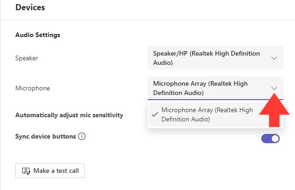Click the Make a test call button
Image resolution: width=295 pixels, height=190 pixels.
(x=50, y=171)
